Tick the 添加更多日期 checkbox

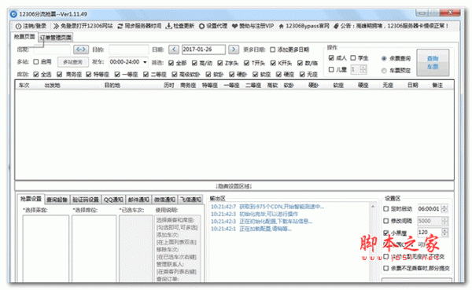272,50
